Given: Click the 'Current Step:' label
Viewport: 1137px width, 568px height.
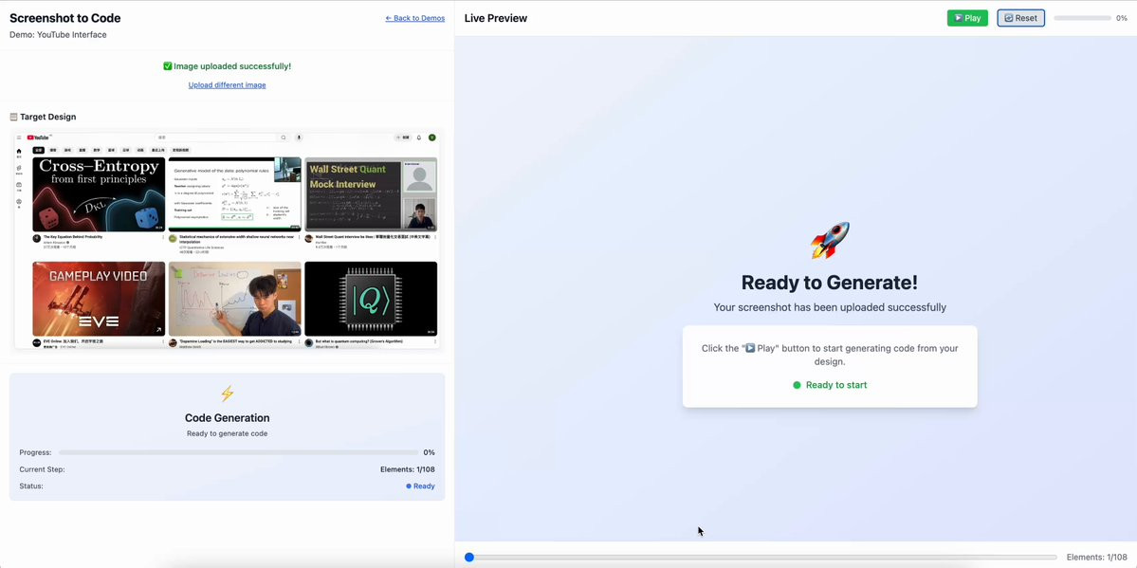Looking at the screenshot, I should [42, 469].
